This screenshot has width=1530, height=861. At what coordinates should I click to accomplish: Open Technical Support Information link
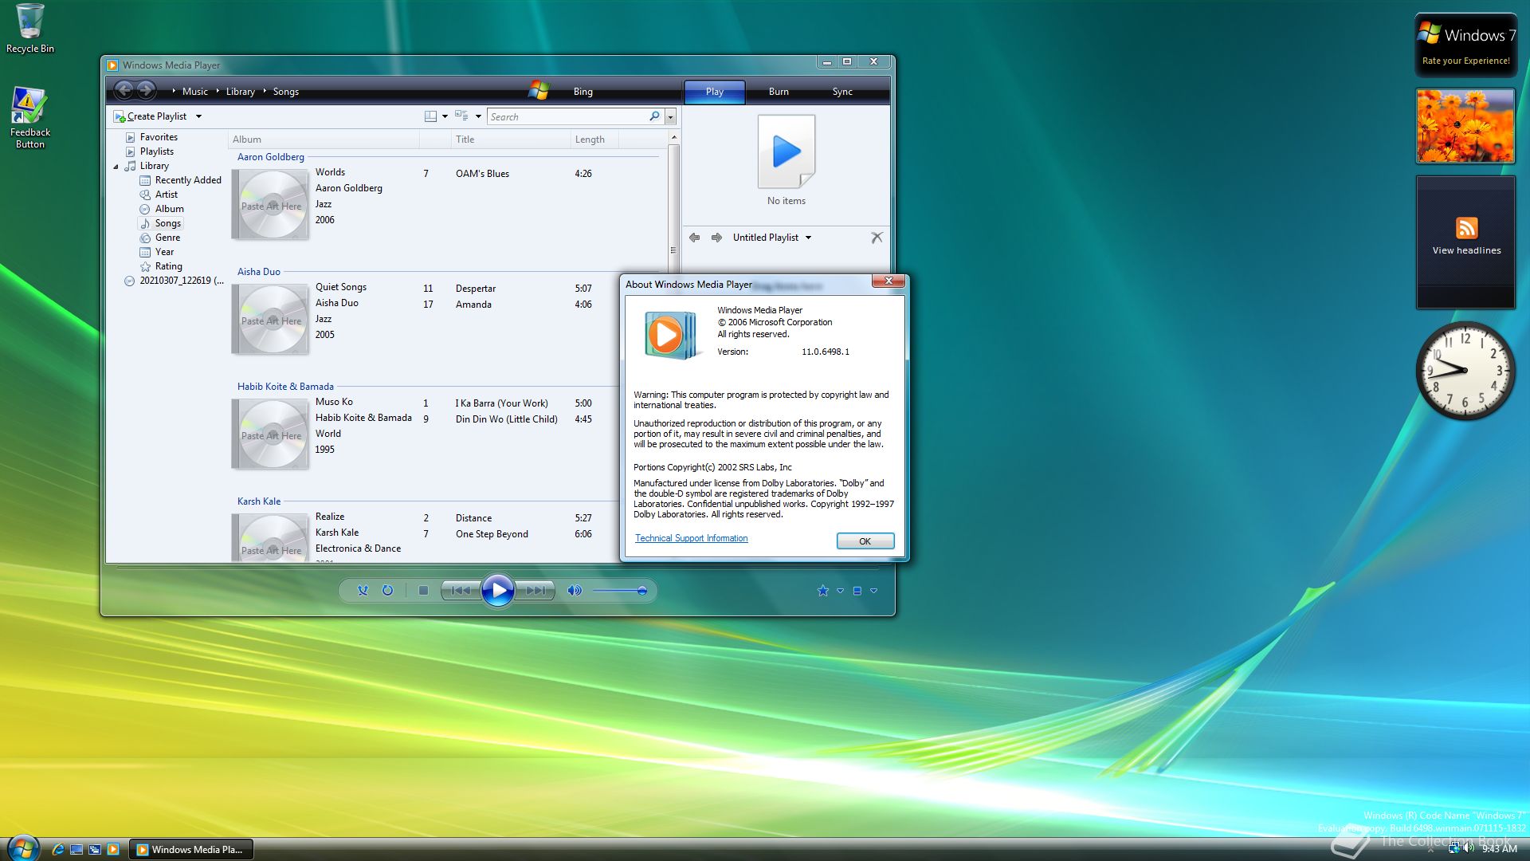[691, 539]
